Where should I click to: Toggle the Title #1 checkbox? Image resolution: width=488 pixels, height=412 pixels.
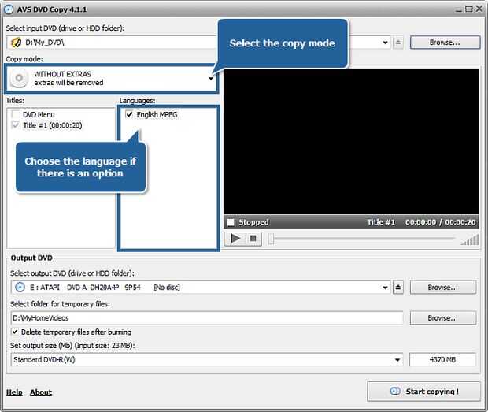pos(15,125)
